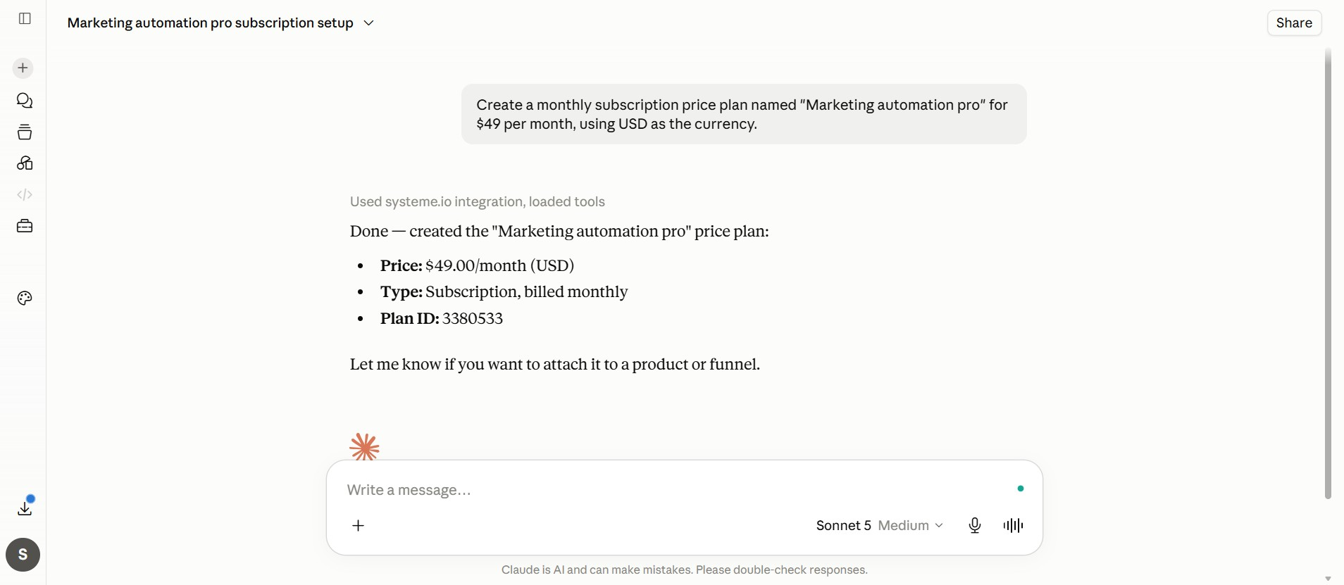The height and width of the screenshot is (585, 1344).
Task: Open the palette customization icon
Action: tap(25, 298)
